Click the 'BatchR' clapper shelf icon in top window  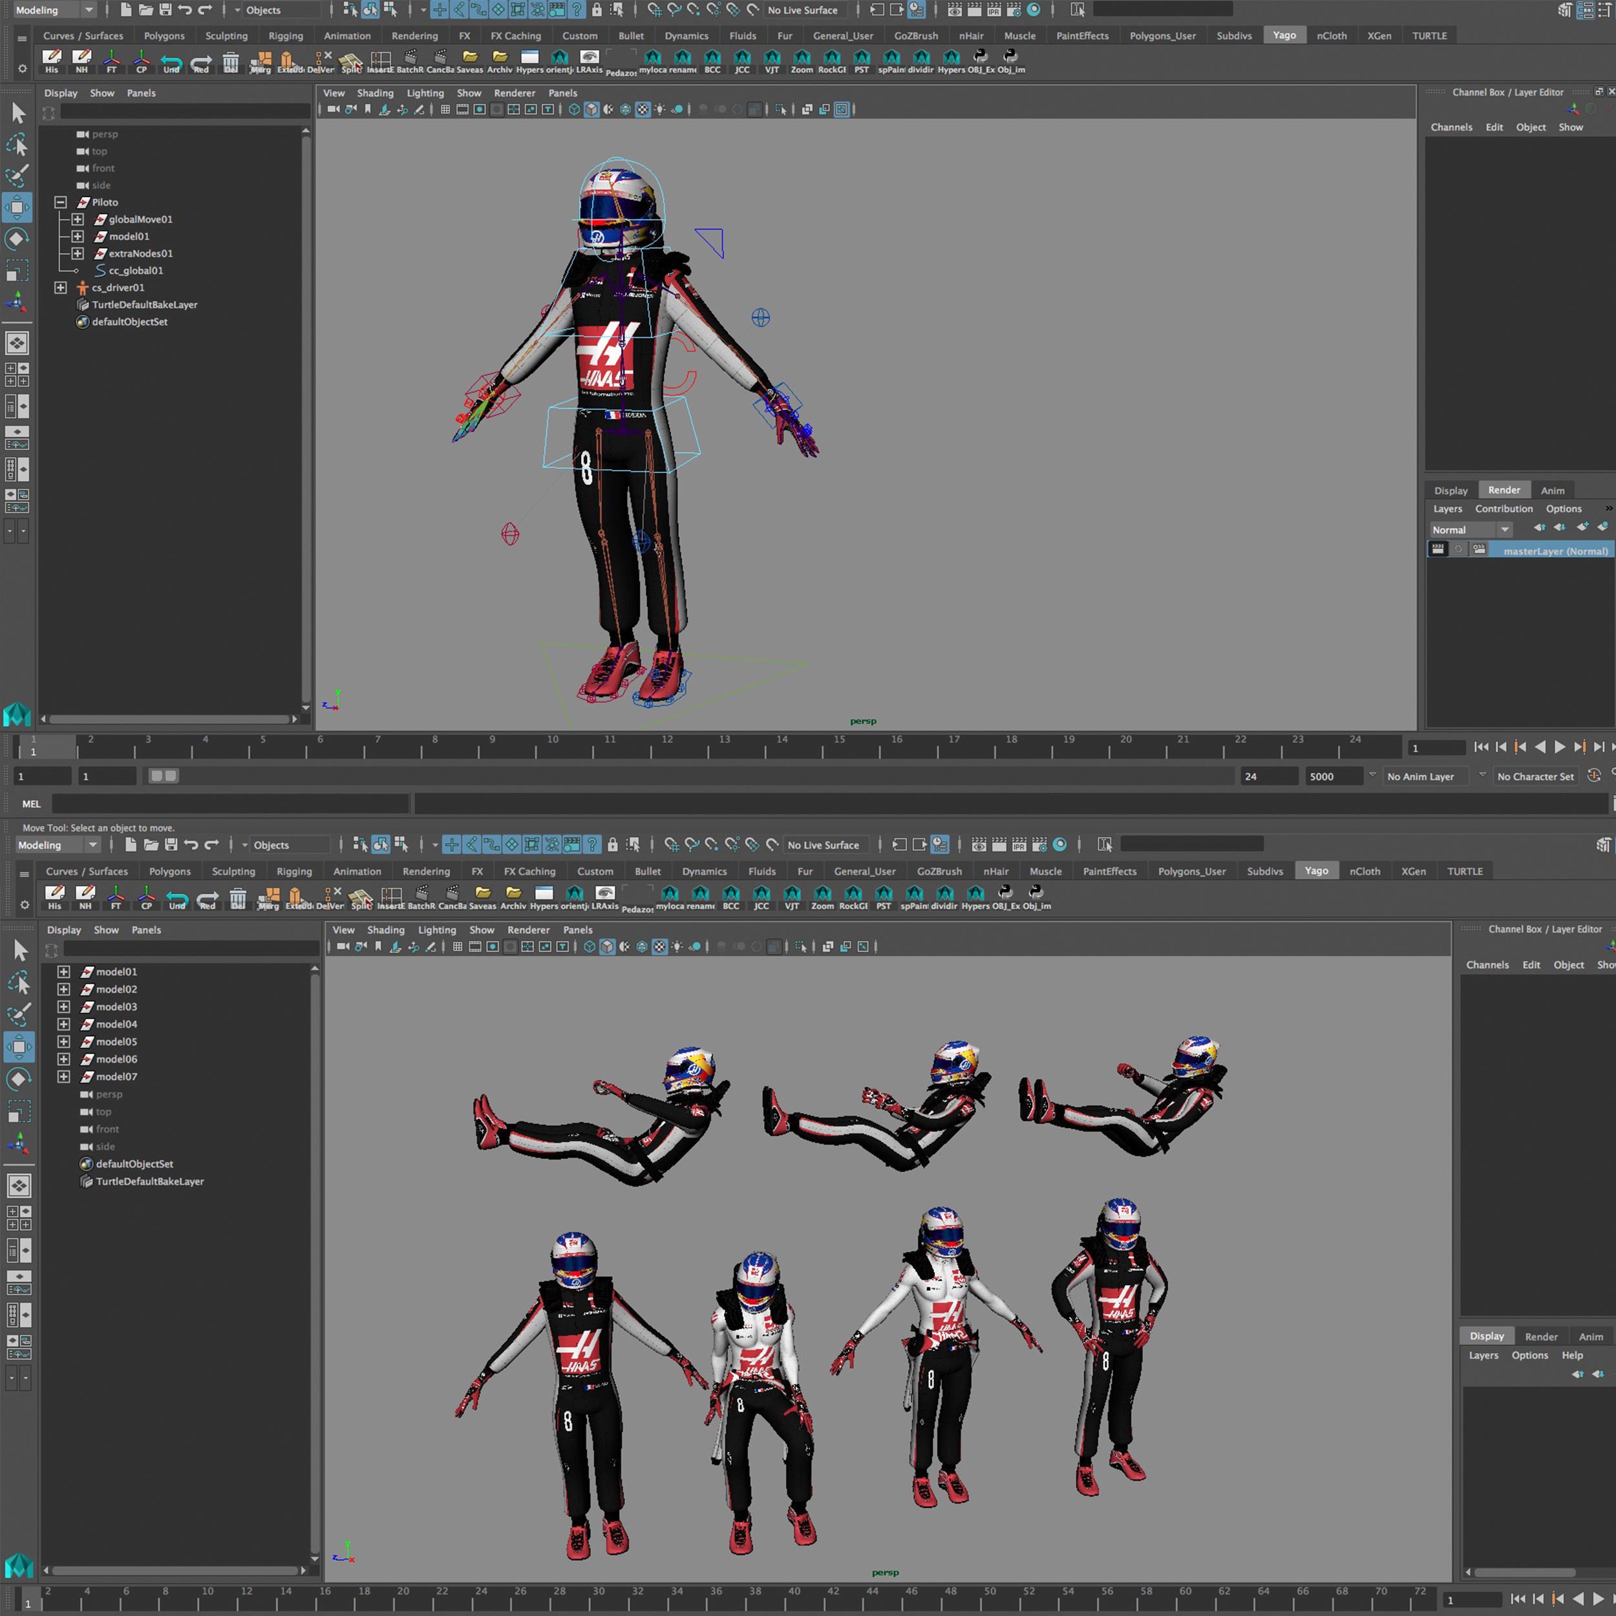click(x=410, y=61)
